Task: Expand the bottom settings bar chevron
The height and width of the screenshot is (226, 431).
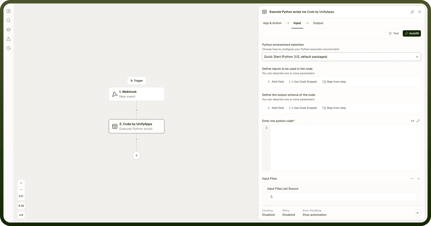Action: (417, 213)
